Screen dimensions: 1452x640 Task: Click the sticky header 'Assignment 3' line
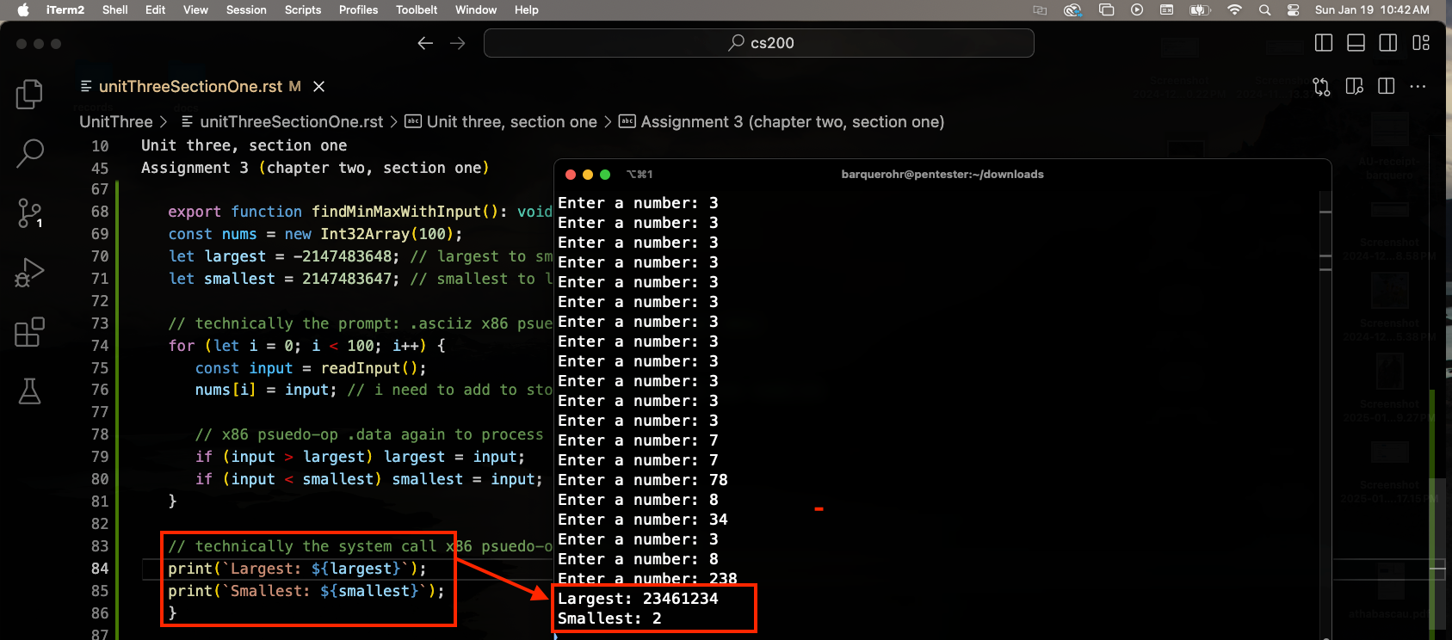click(x=315, y=168)
